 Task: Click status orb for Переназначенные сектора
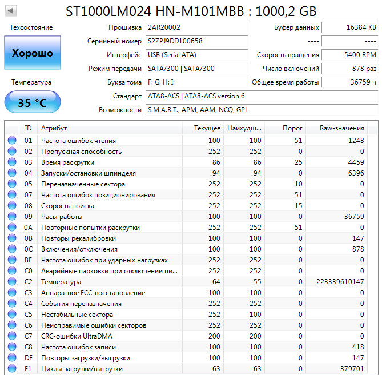click(12, 184)
